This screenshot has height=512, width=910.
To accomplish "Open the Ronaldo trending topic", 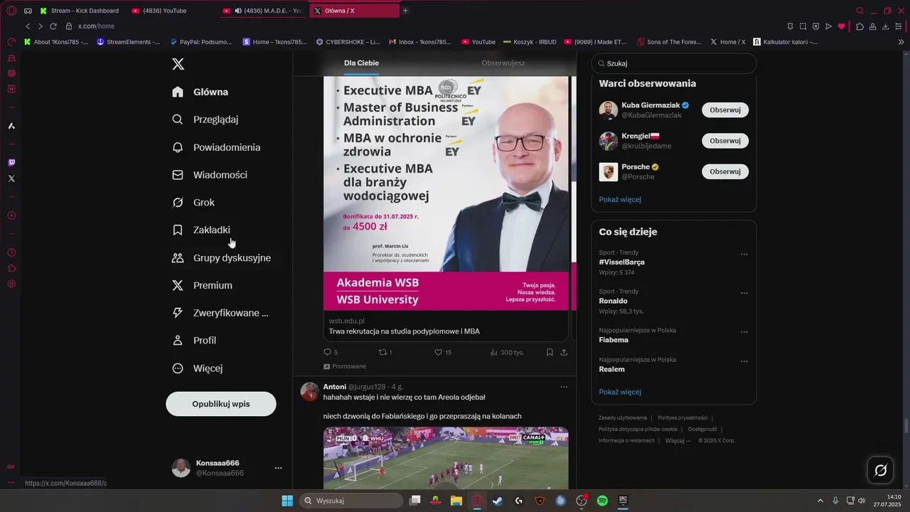I will click(x=613, y=301).
